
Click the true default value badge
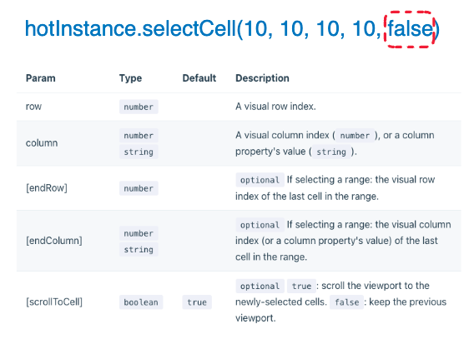click(197, 302)
